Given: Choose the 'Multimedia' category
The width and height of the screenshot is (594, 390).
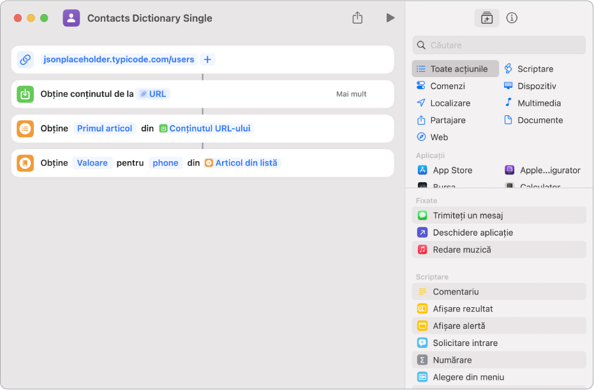Looking at the screenshot, I should [x=538, y=103].
